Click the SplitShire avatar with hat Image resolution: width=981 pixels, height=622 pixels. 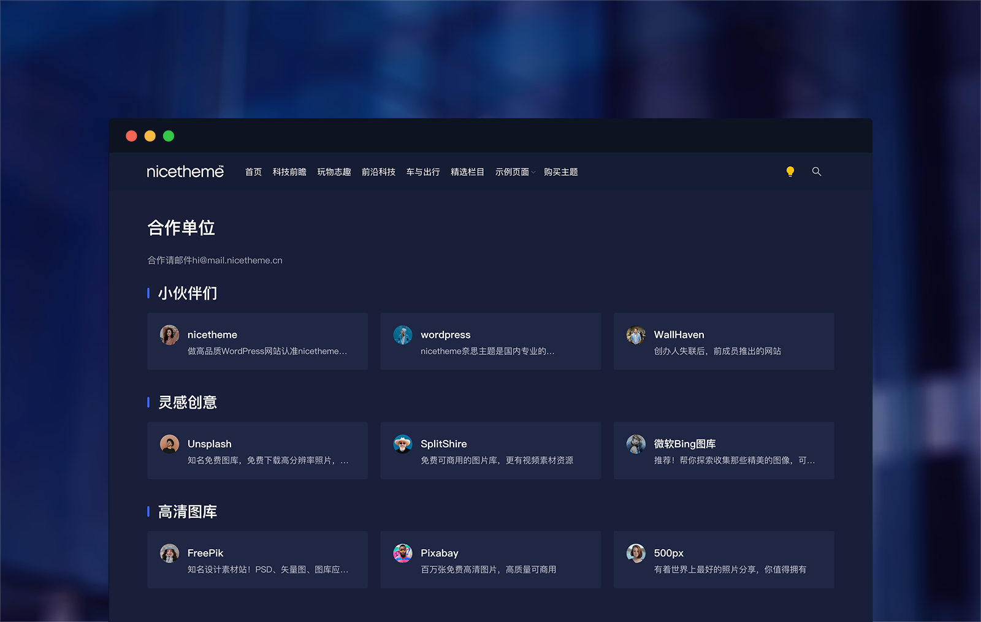coord(402,444)
